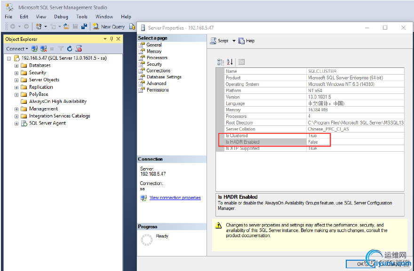Expand the Integration Services Catalogs node
Image resolution: width=414 pixels, height=271 pixels.
(x=16, y=116)
